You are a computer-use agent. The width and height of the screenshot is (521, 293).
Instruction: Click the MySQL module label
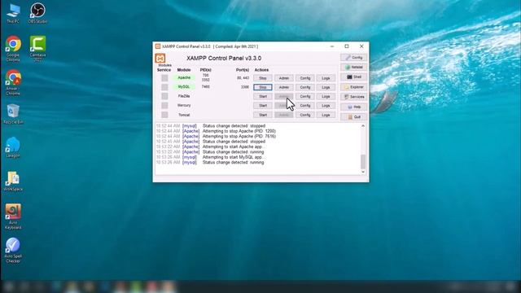tap(184, 87)
